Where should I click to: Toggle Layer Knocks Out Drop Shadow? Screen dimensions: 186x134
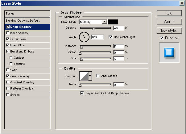[x=82, y=93]
